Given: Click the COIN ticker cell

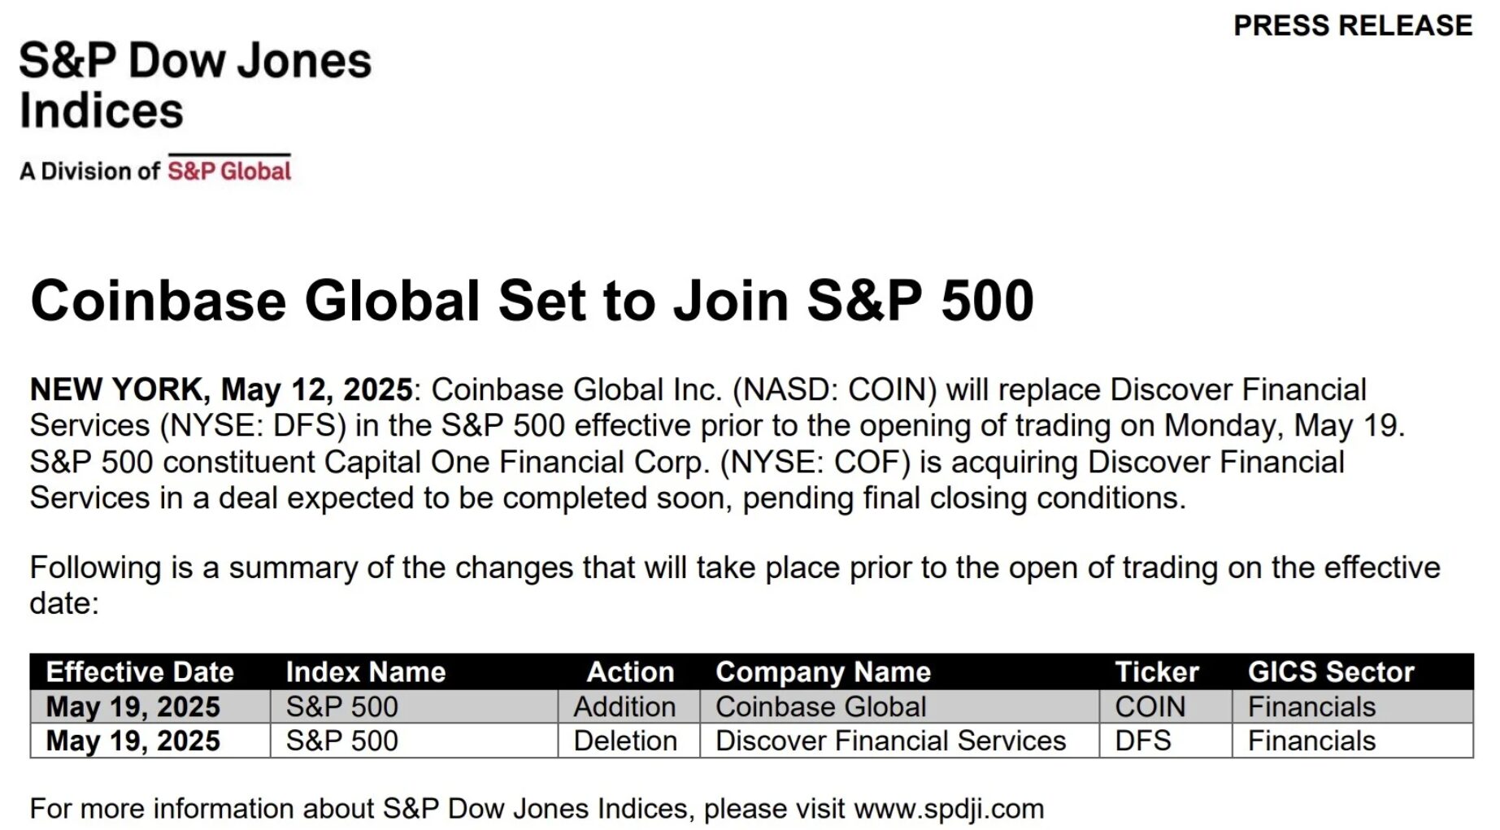Looking at the screenshot, I should coord(1165,707).
